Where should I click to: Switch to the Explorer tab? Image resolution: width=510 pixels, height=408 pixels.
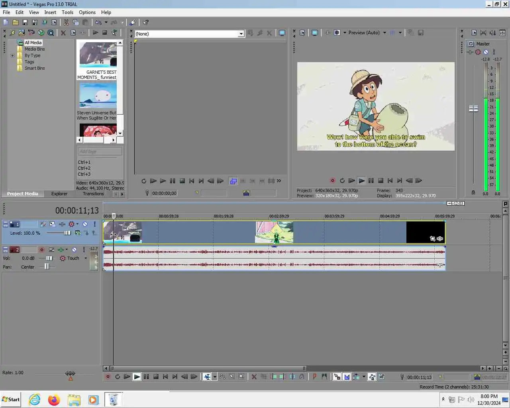click(59, 194)
